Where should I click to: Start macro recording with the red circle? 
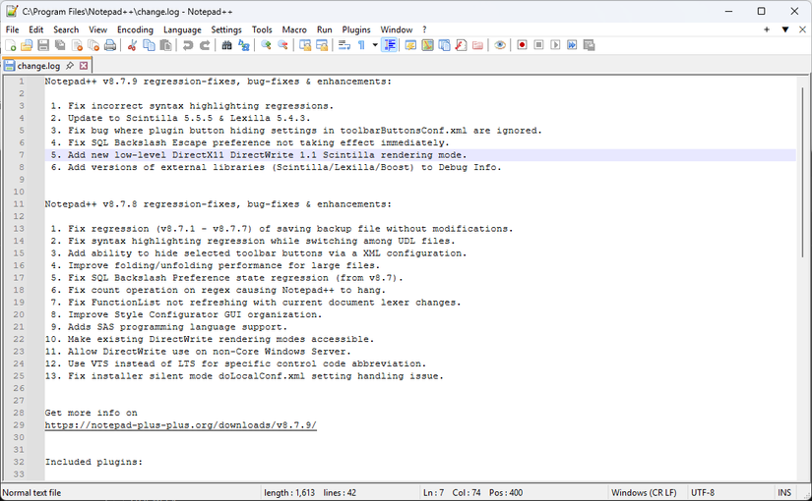click(x=523, y=45)
